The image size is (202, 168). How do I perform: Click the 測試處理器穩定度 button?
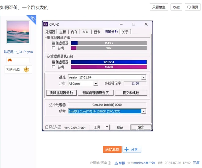click(95, 93)
